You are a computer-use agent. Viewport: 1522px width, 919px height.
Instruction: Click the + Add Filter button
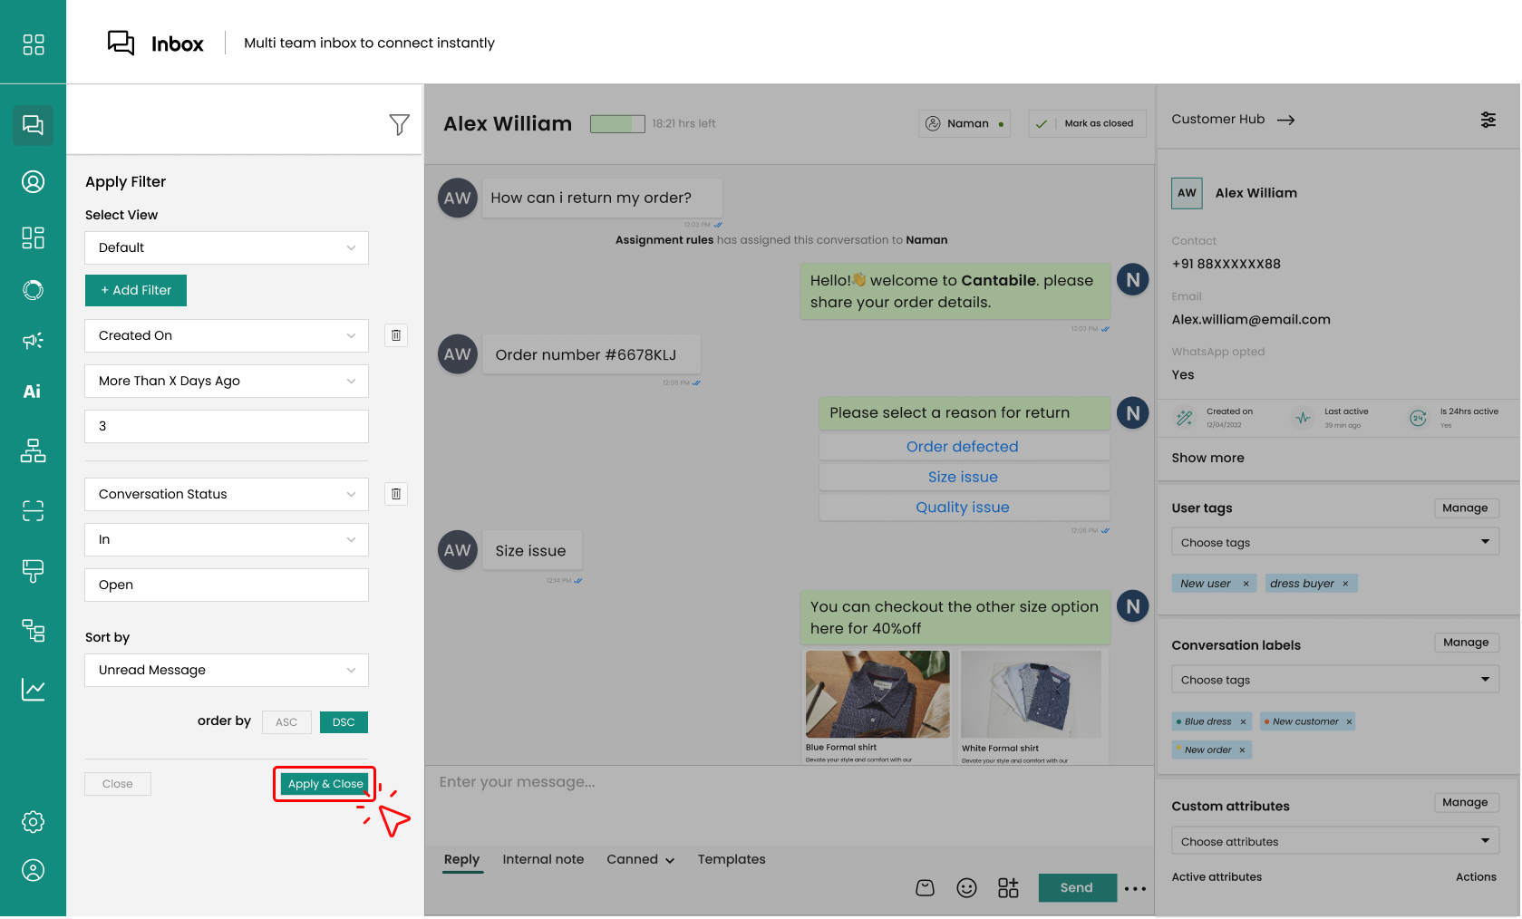click(136, 291)
